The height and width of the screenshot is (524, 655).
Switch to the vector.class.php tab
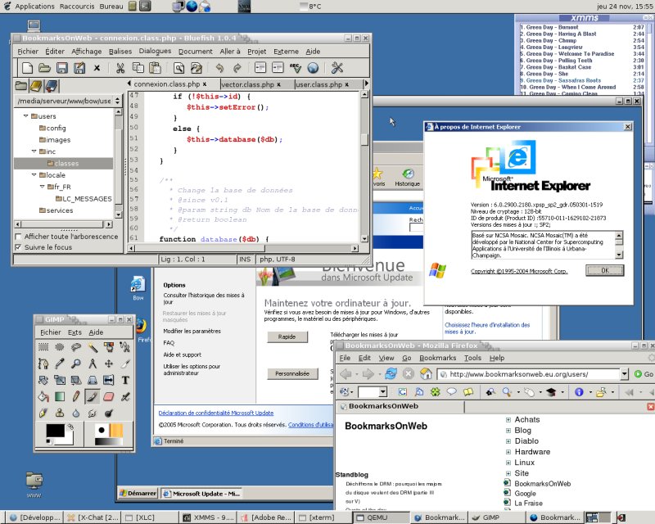coord(248,84)
